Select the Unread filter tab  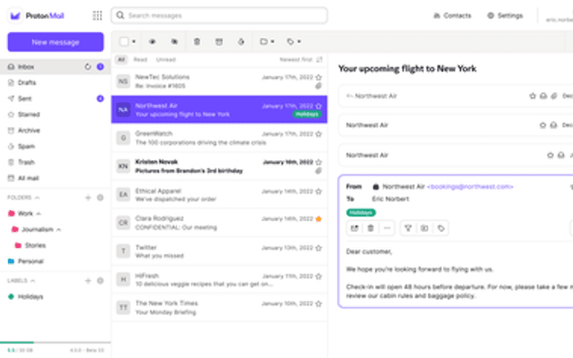(x=166, y=60)
